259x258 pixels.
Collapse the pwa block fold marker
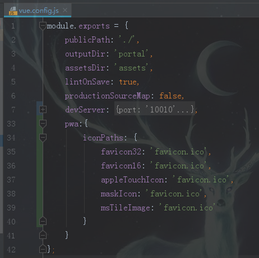43,124
